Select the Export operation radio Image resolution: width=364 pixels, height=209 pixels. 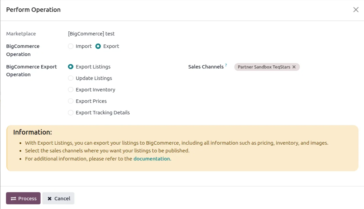[98, 46]
